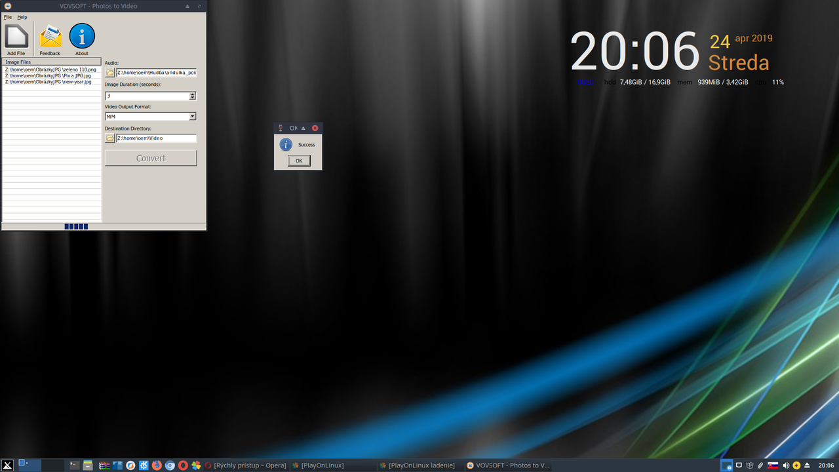This screenshot has height=472, width=839.
Task: Launch the WinRAR books icon in taskbar
Action: click(104, 465)
